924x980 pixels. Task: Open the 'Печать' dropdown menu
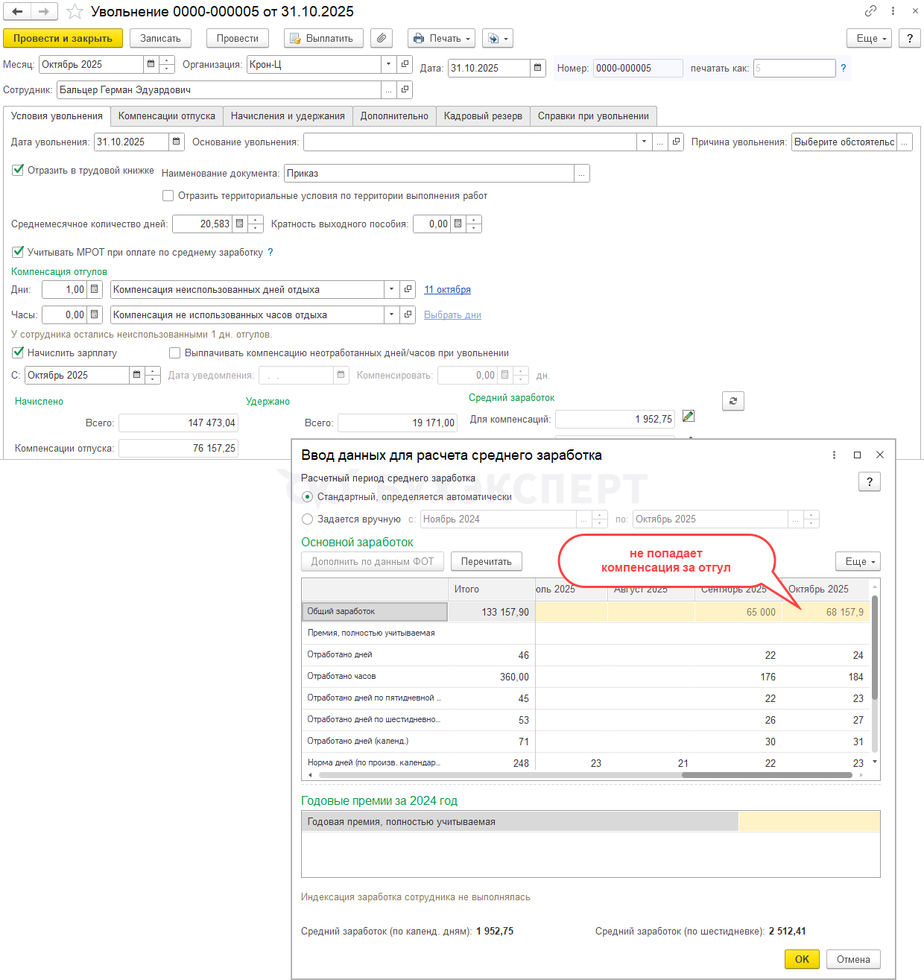coord(441,38)
